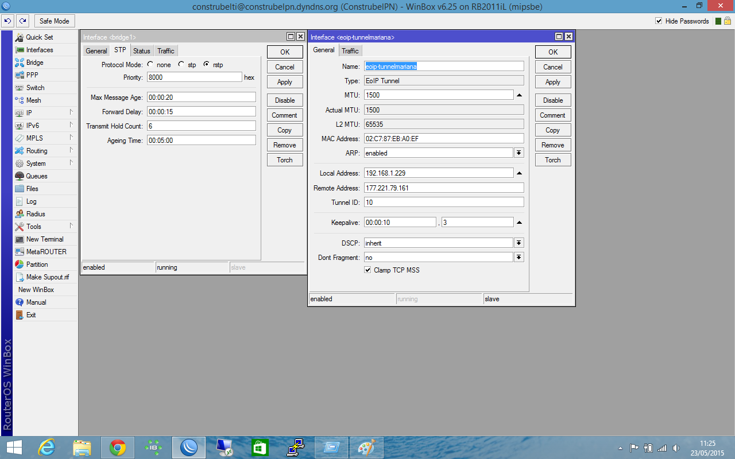This screenshot has height=459, width=735.
Task: Open Google Chrome from the taskbar
Action: [118, 447]
